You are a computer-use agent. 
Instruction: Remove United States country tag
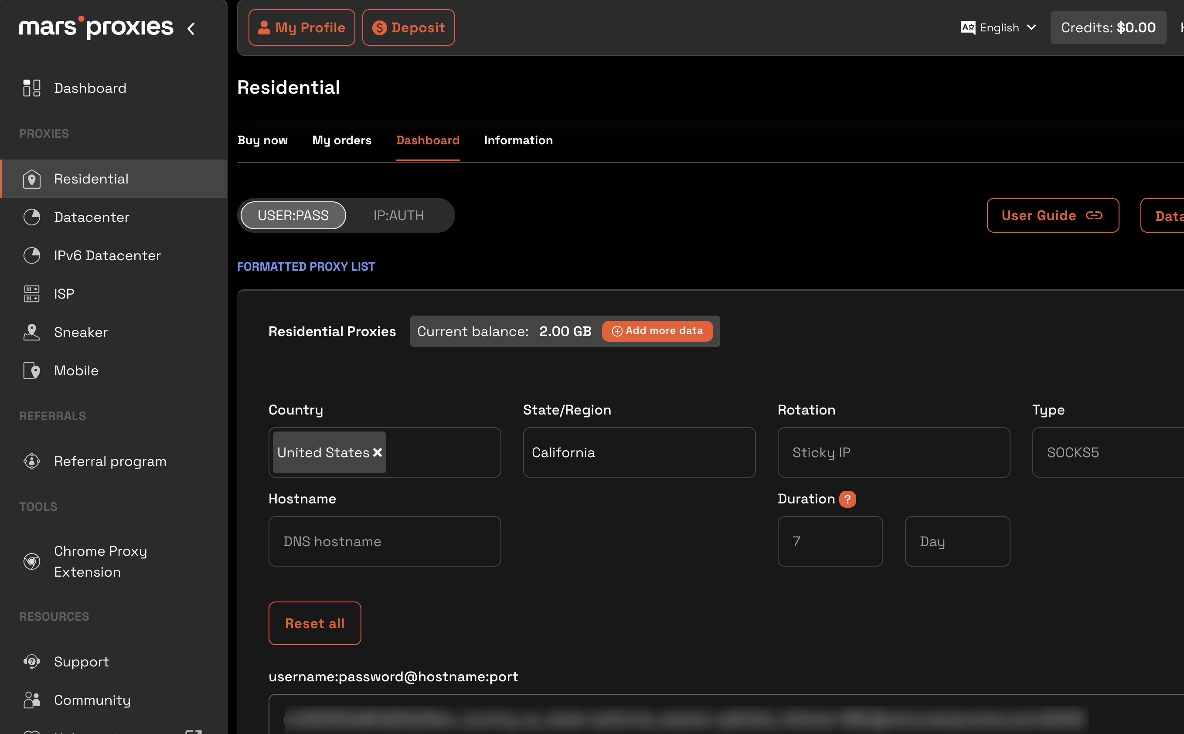tap(377, 452)
